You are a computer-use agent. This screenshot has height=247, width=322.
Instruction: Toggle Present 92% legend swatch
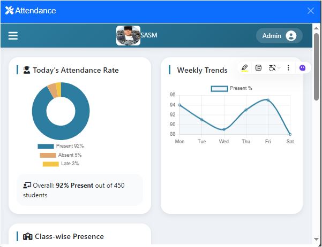46,146
